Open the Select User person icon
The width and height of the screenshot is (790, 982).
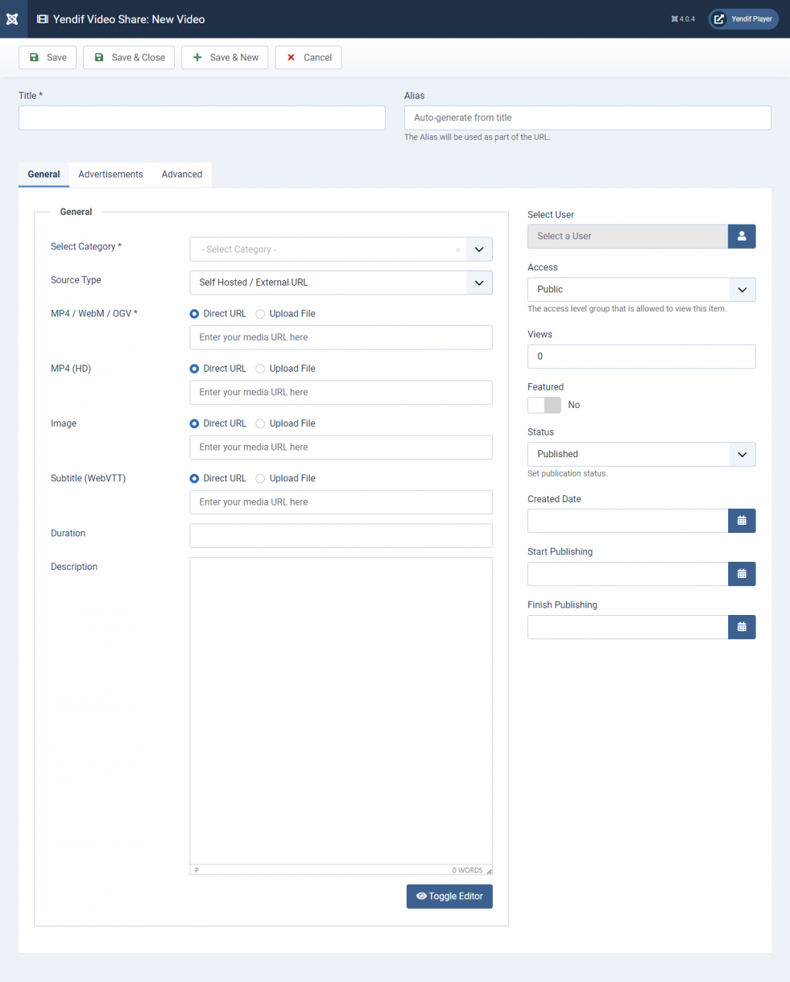tap(742, 236)
